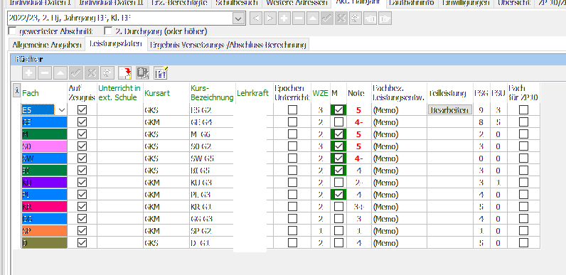The height and width of the screenshot is (275, 566).
Task: Click upper triangle edit icon beside Abschnitt dropdown
Action: click(313, 18)
